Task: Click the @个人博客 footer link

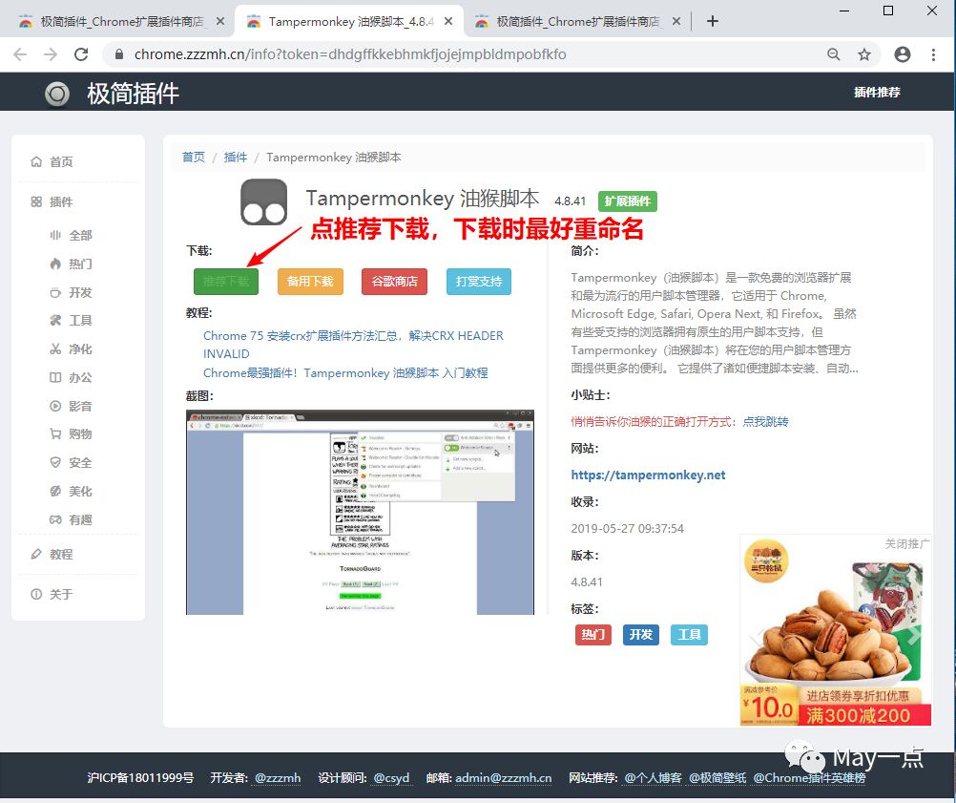Action: pyautogui.click(x=653, y=778)
